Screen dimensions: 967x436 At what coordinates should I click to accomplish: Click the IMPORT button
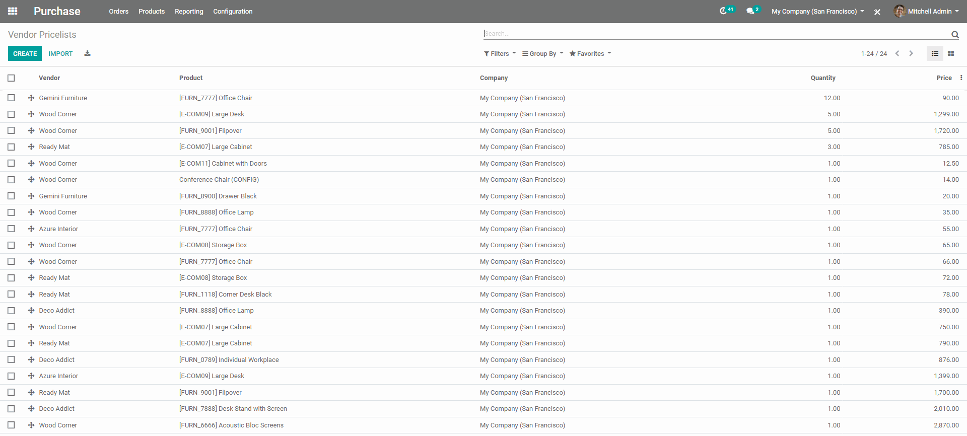click(60, 53)
